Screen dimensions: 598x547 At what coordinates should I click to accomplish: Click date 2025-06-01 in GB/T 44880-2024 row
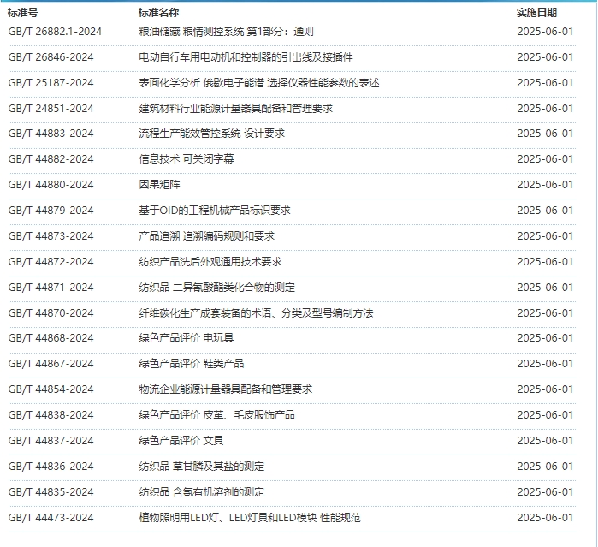coord(545,185)
